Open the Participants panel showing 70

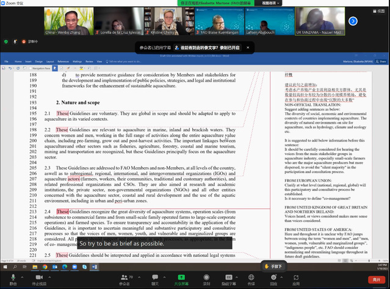tap(125, 276)
